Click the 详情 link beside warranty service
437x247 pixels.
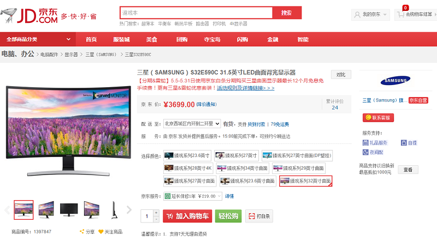pyautogui.click(x=229, y=196)
